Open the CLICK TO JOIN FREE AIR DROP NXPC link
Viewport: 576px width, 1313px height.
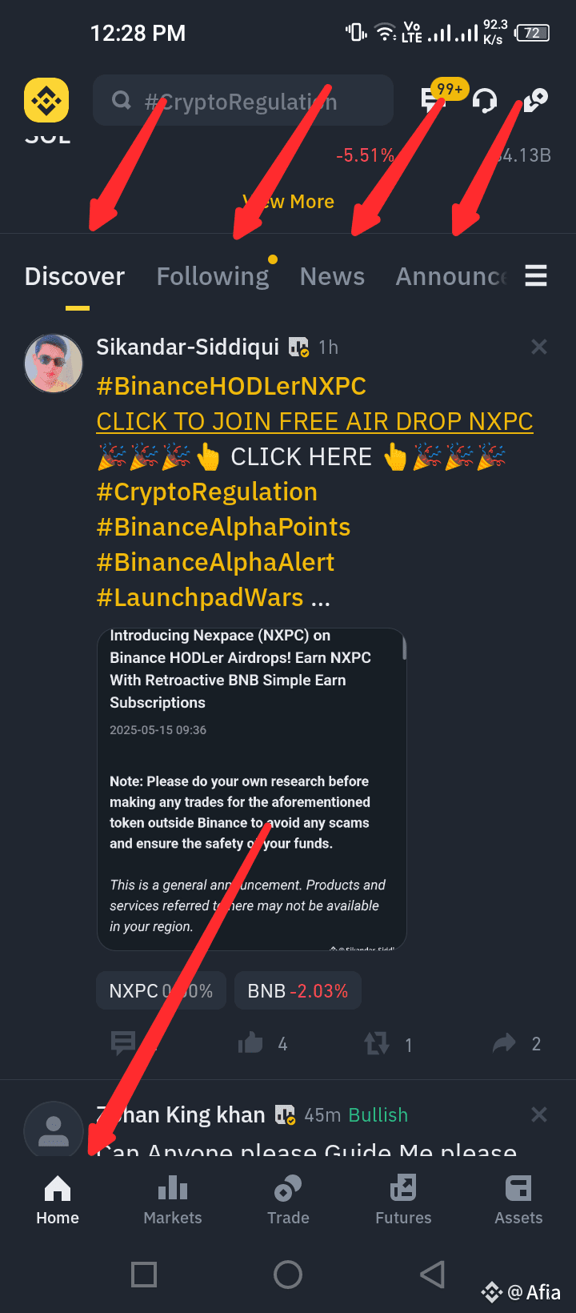314,421
